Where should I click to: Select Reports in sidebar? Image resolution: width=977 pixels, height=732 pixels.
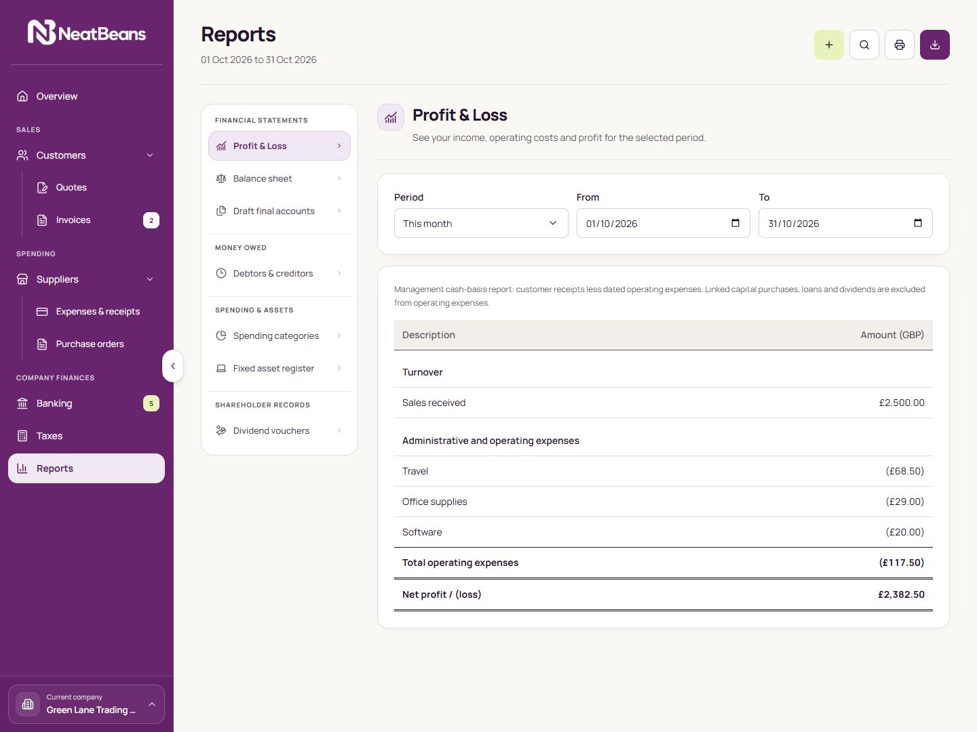click(86, 468)
